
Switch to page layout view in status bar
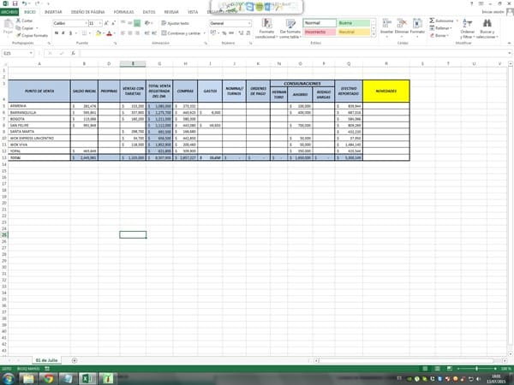[x=437, y=369]
